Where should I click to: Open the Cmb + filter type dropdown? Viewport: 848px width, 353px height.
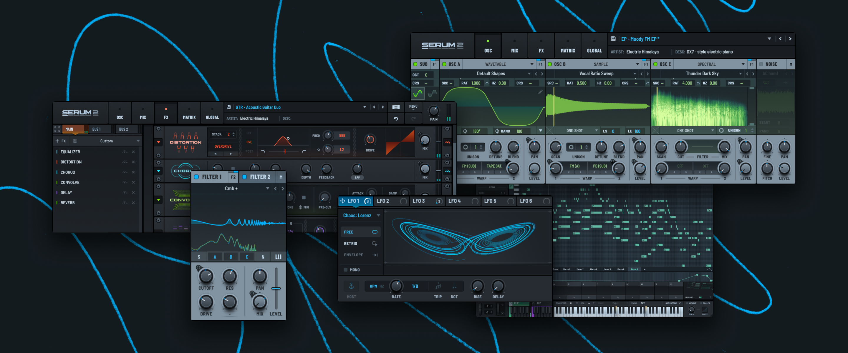[x=268, y=188]
